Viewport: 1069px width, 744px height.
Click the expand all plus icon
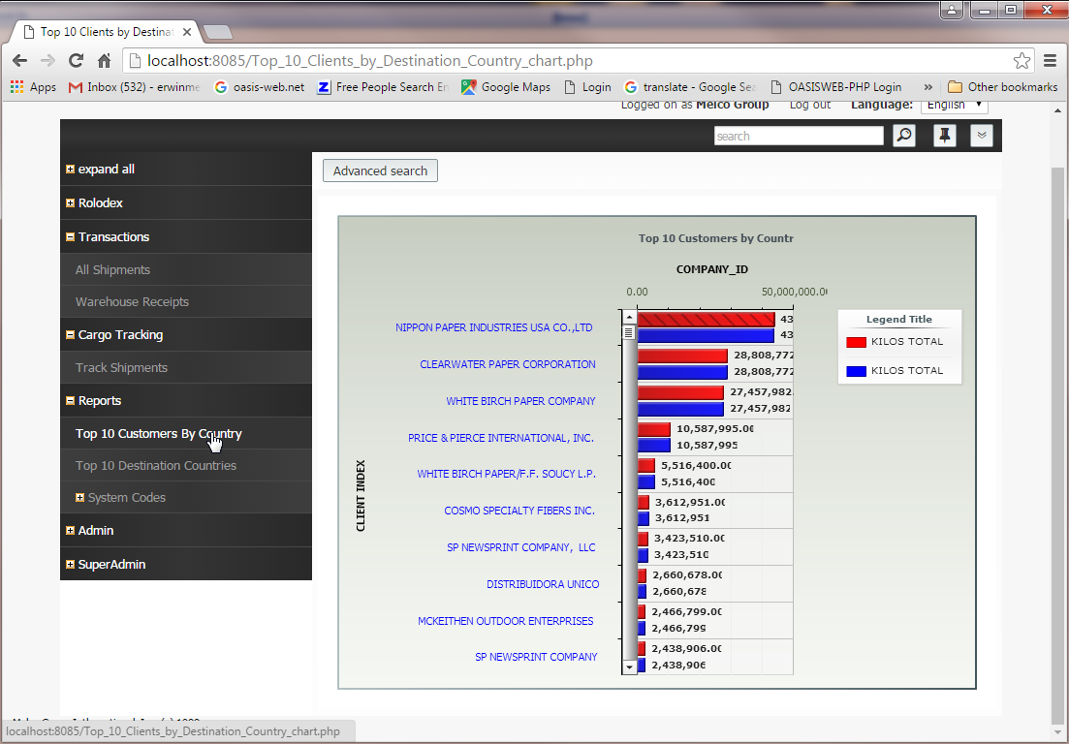coord(70,169)
